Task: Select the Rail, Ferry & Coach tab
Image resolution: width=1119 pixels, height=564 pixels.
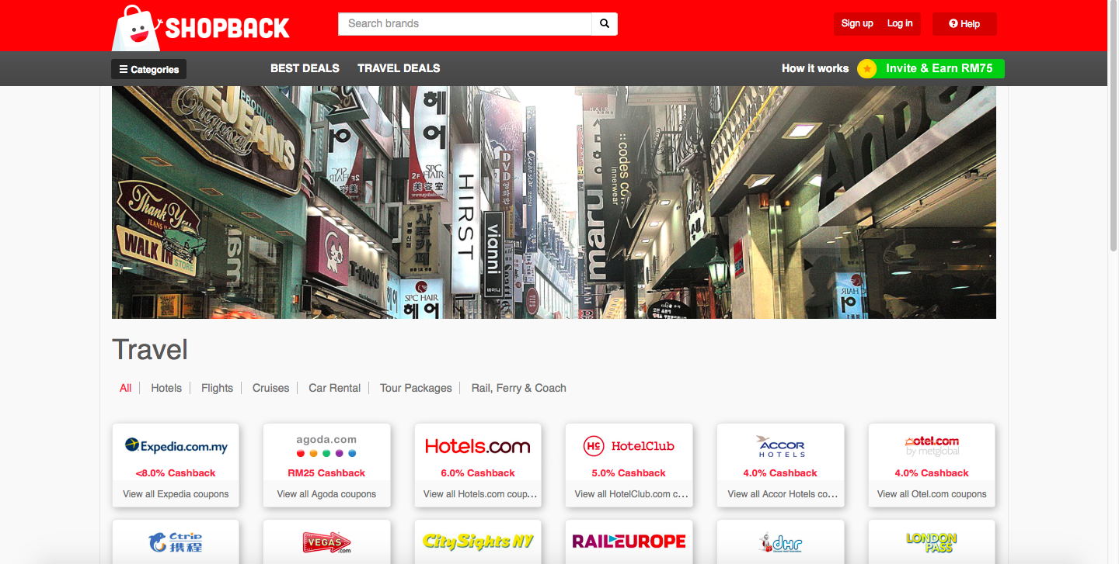Action: click(x=518, y=388)
